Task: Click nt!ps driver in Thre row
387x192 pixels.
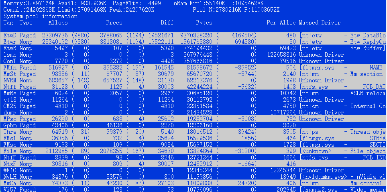Action: 308,132
